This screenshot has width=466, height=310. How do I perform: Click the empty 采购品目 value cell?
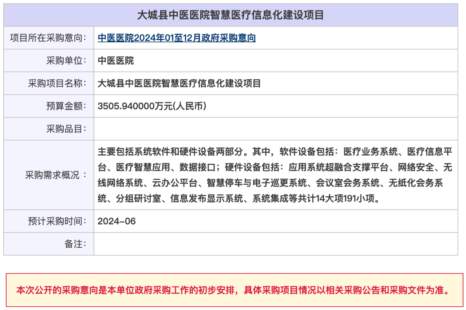tap(275, 129)
